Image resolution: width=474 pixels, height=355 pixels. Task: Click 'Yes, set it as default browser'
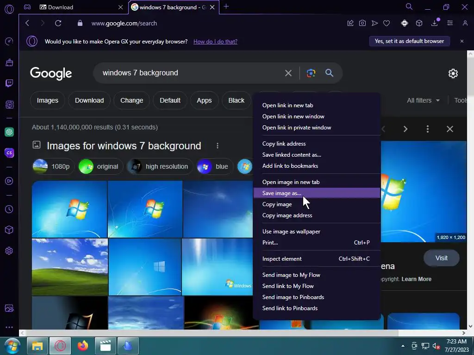[x=409, y=41]
